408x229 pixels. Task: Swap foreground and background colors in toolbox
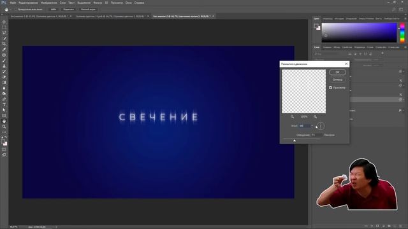6,137
